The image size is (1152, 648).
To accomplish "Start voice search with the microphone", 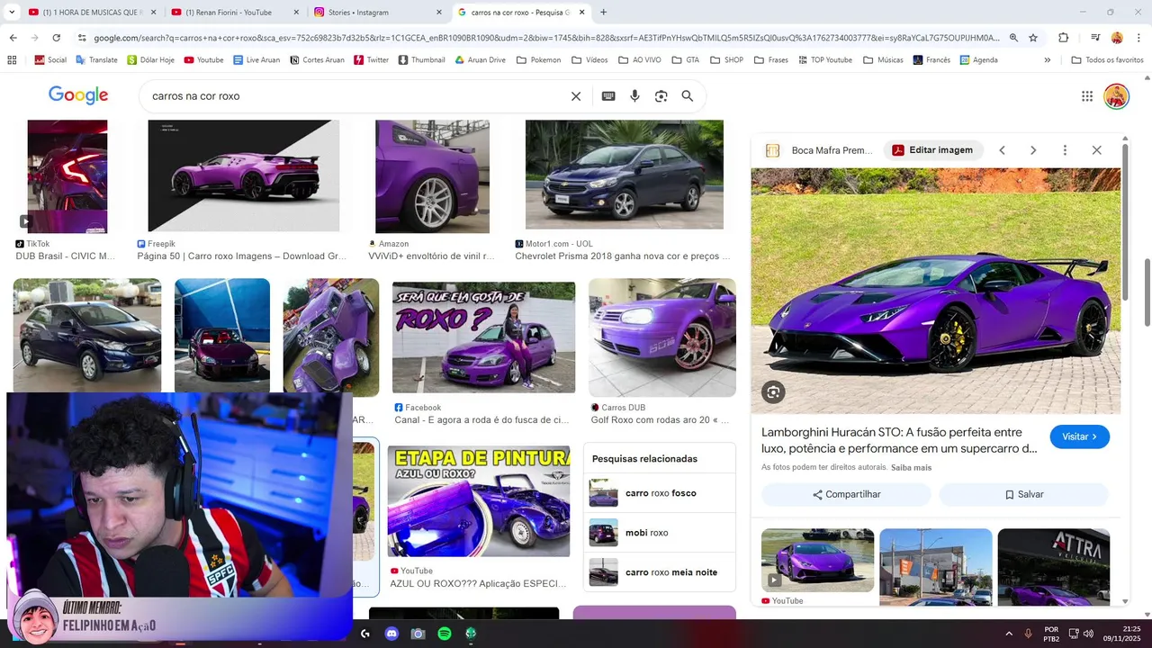I will [x=634, y=96].
